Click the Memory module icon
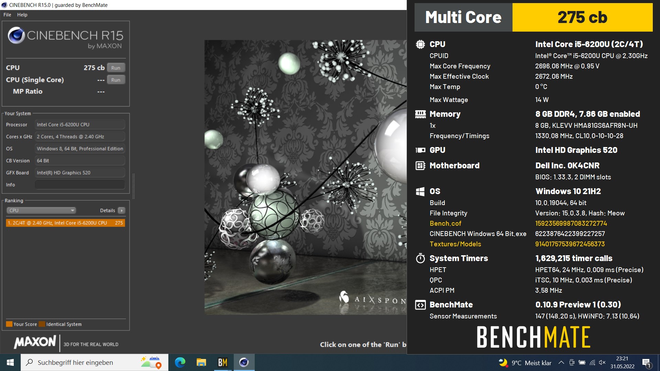 coord(420,114)
